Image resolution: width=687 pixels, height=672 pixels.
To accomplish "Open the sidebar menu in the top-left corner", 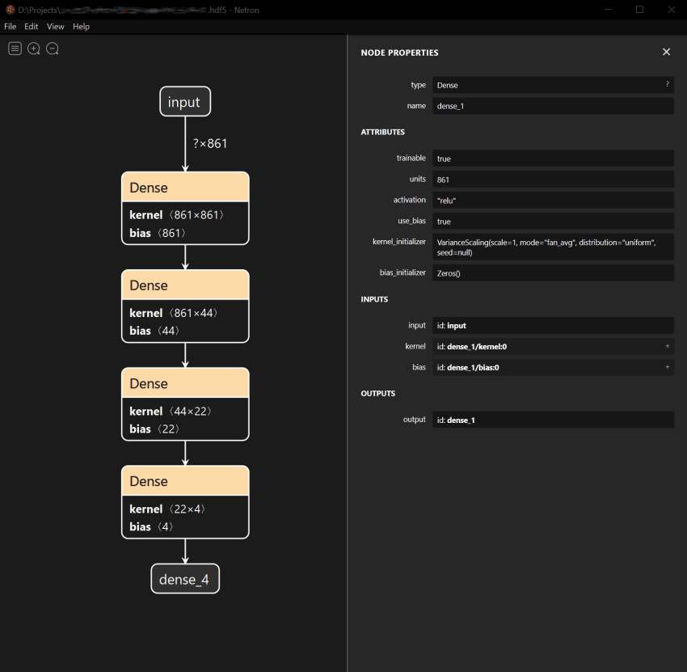I will (x=15, y=49).
